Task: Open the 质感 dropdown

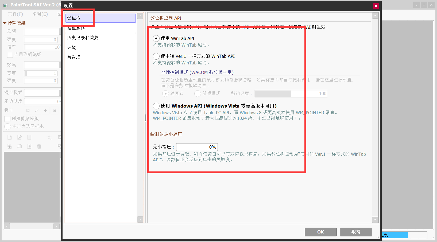Action: click(x=42, y=31)
